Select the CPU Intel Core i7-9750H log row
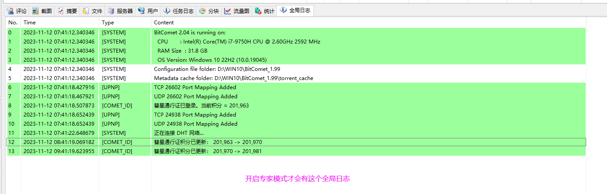The image size is (607, 194). pos(296,42)
